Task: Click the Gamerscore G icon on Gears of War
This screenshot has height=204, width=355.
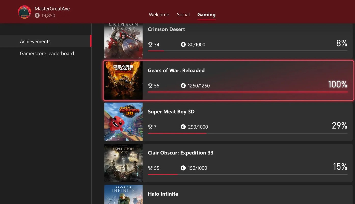Action: coord(183,86)
